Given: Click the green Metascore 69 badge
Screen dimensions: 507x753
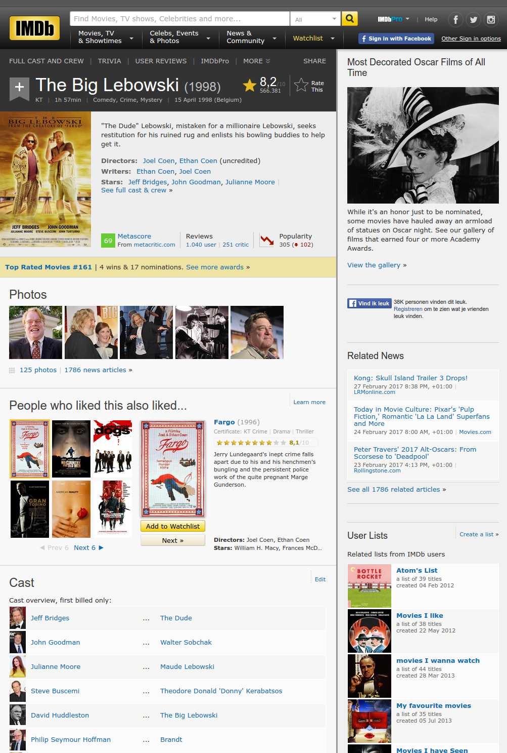Looking at the screenshot, I should pos(108,241).
